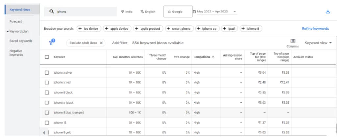Sort by Three month change column

158,57
